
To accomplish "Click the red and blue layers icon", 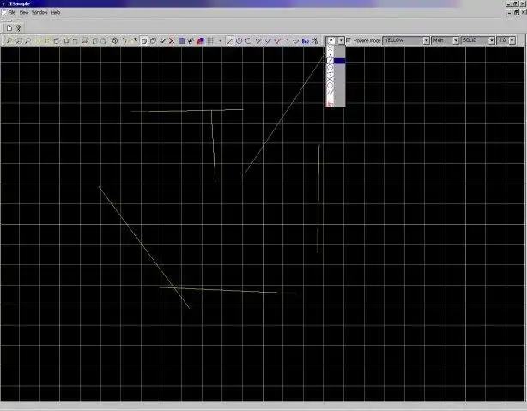I will [201, 41].
